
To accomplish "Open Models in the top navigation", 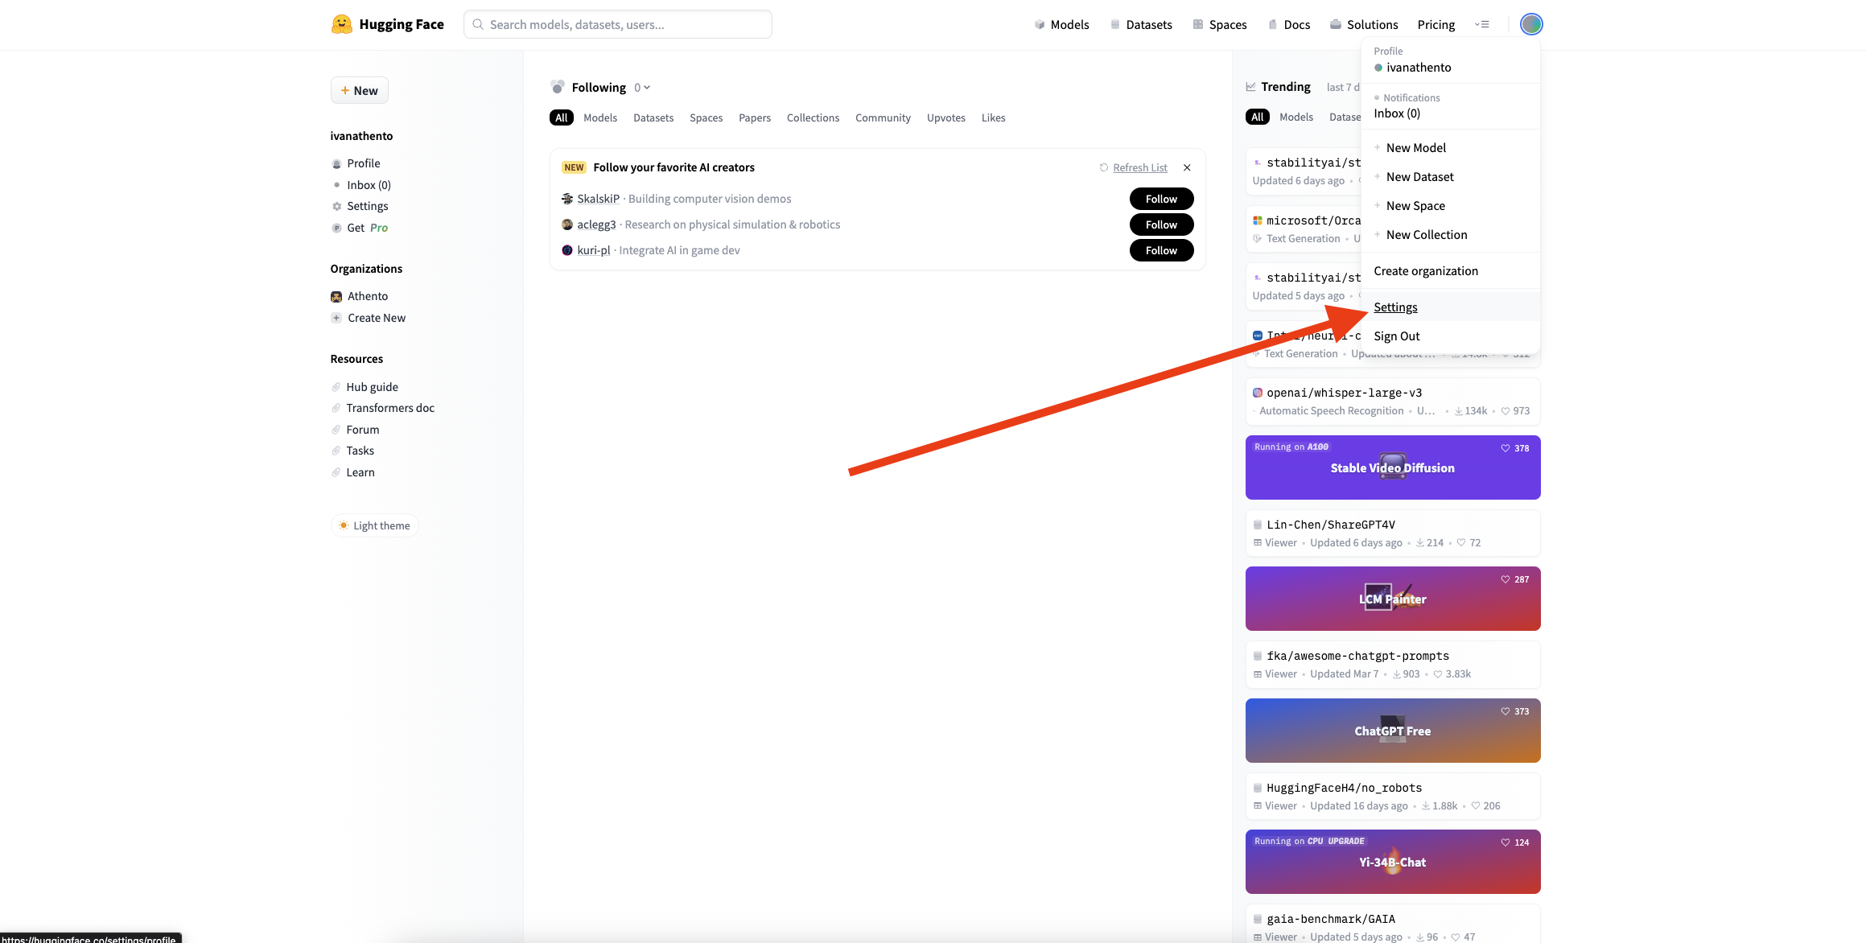I will click(1061, 24).
